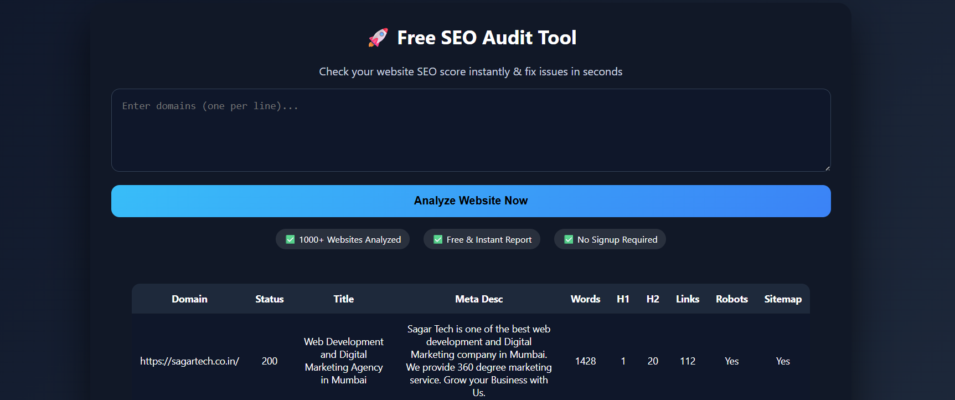Click the Domain column header
The image size is (955, 400).
tap(189, 299)
